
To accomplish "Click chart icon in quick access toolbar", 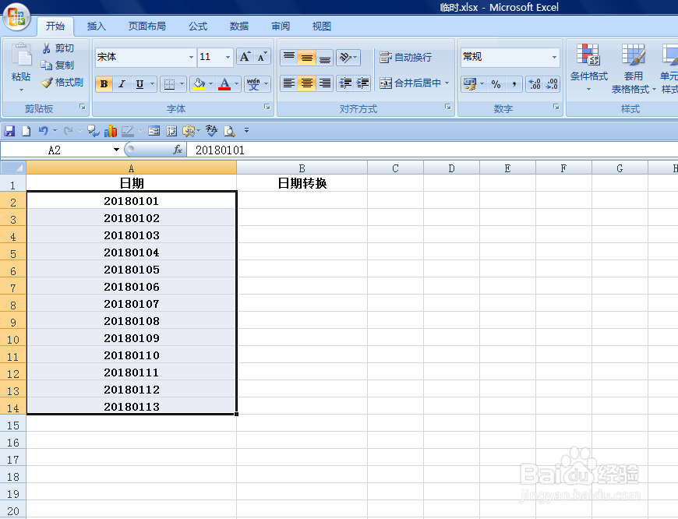I will point(110,131).
